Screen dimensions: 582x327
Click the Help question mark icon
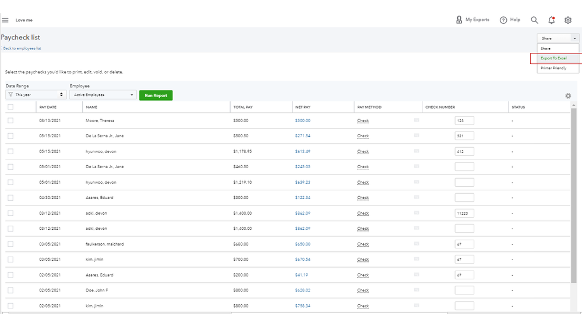click(x=503, y=20)
